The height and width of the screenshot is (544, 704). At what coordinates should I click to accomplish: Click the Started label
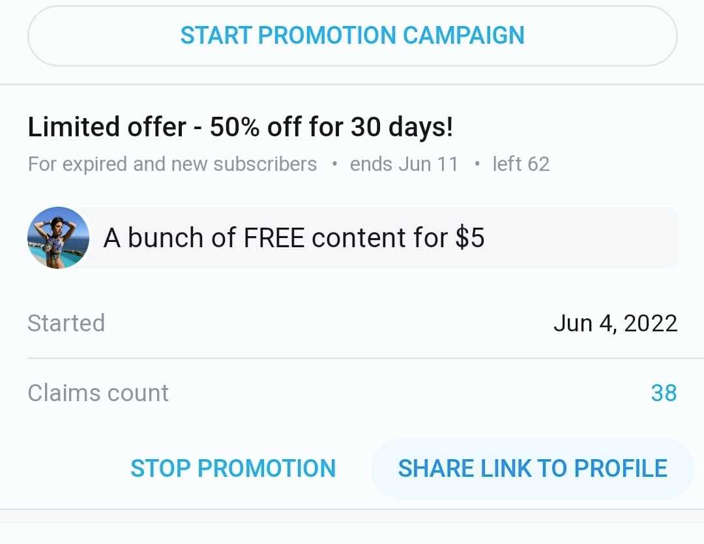[x=66, y=323]
